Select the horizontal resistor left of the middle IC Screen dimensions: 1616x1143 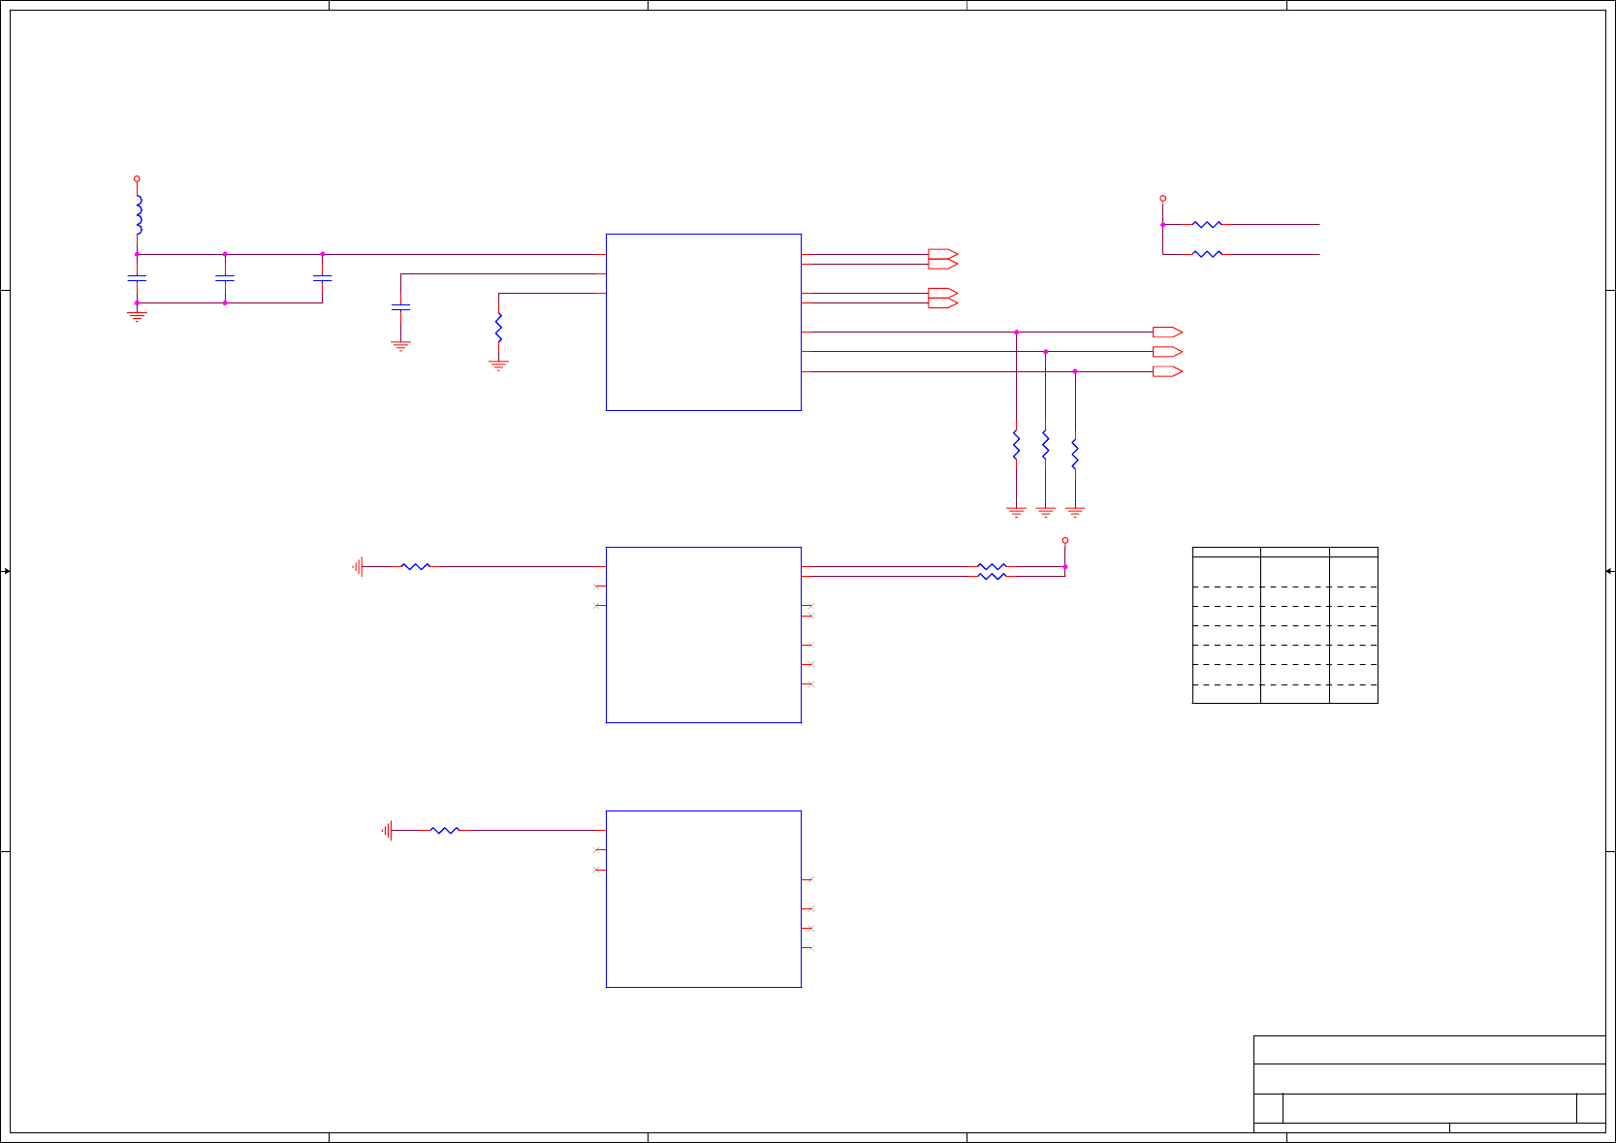[416, 566]
